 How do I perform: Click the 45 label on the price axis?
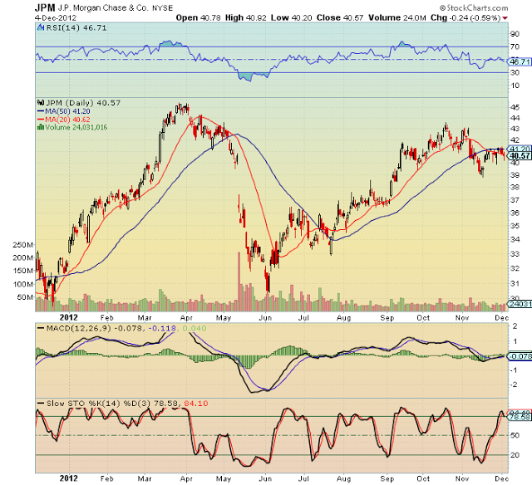point(515,107)
